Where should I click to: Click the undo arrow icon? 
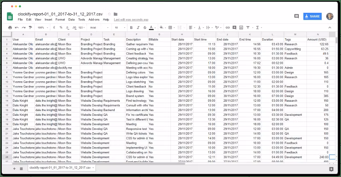[x=17, y=27]
